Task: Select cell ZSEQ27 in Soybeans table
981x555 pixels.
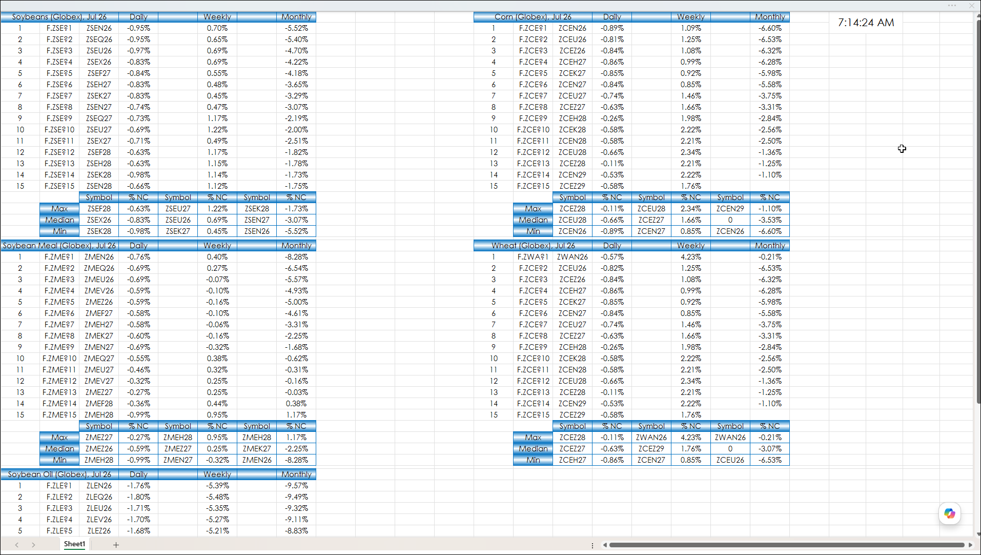Action: tap(99, 118)
